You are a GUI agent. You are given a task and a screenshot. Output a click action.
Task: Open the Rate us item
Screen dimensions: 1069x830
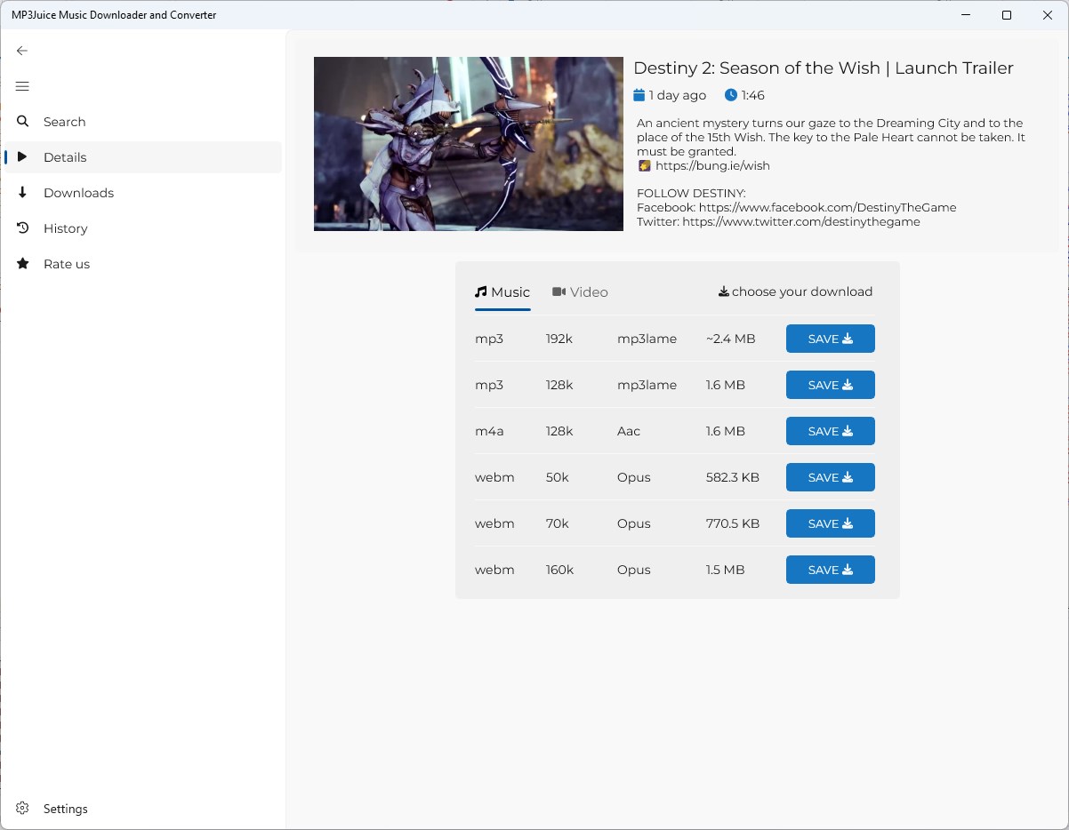coord(143,264)
